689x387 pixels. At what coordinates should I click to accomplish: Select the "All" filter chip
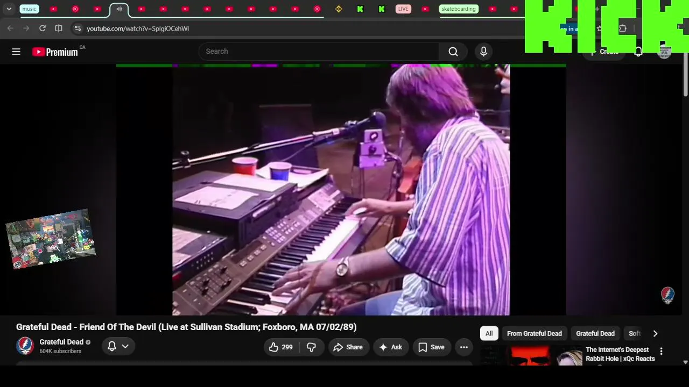[489, 334]
